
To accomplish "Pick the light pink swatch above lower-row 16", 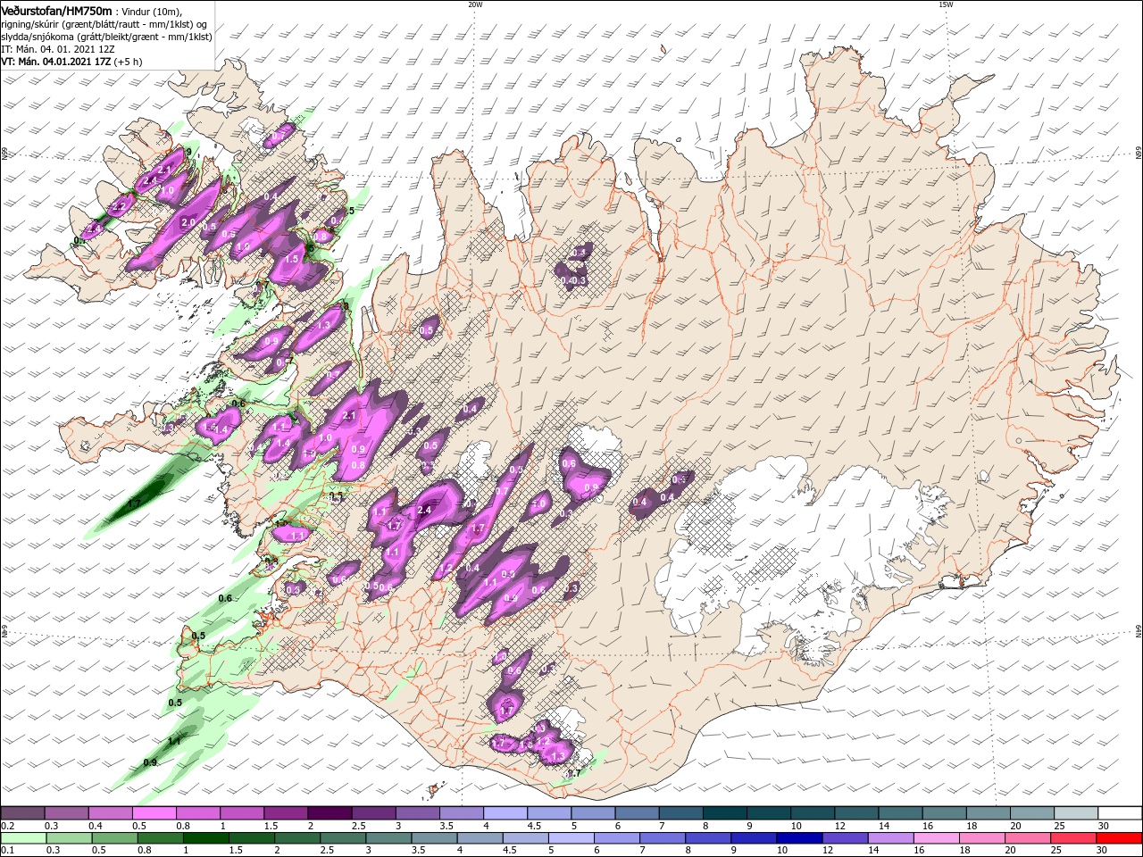I will point(936,838).
